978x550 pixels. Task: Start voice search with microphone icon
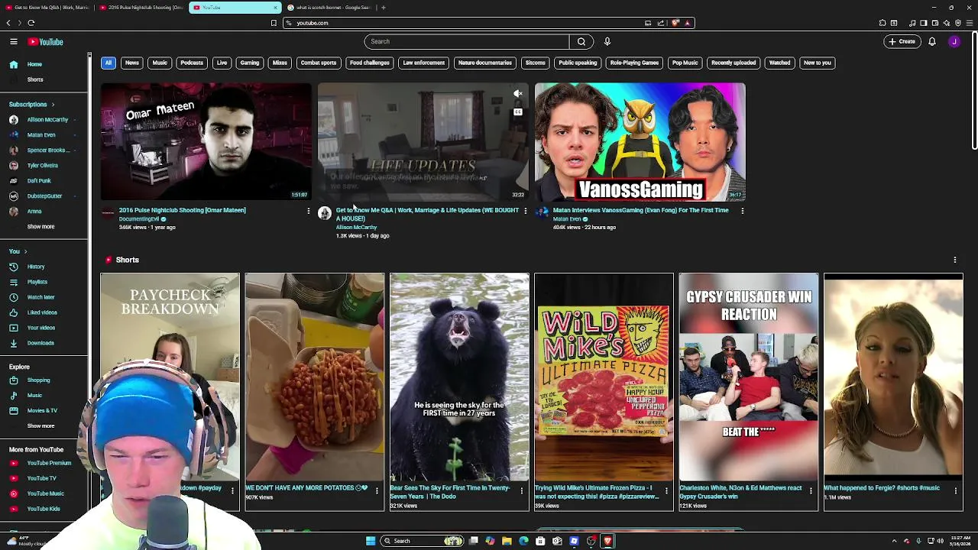pos(607,41)
